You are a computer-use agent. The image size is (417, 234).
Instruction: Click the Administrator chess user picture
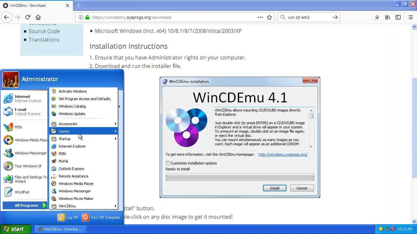point(11,79)
